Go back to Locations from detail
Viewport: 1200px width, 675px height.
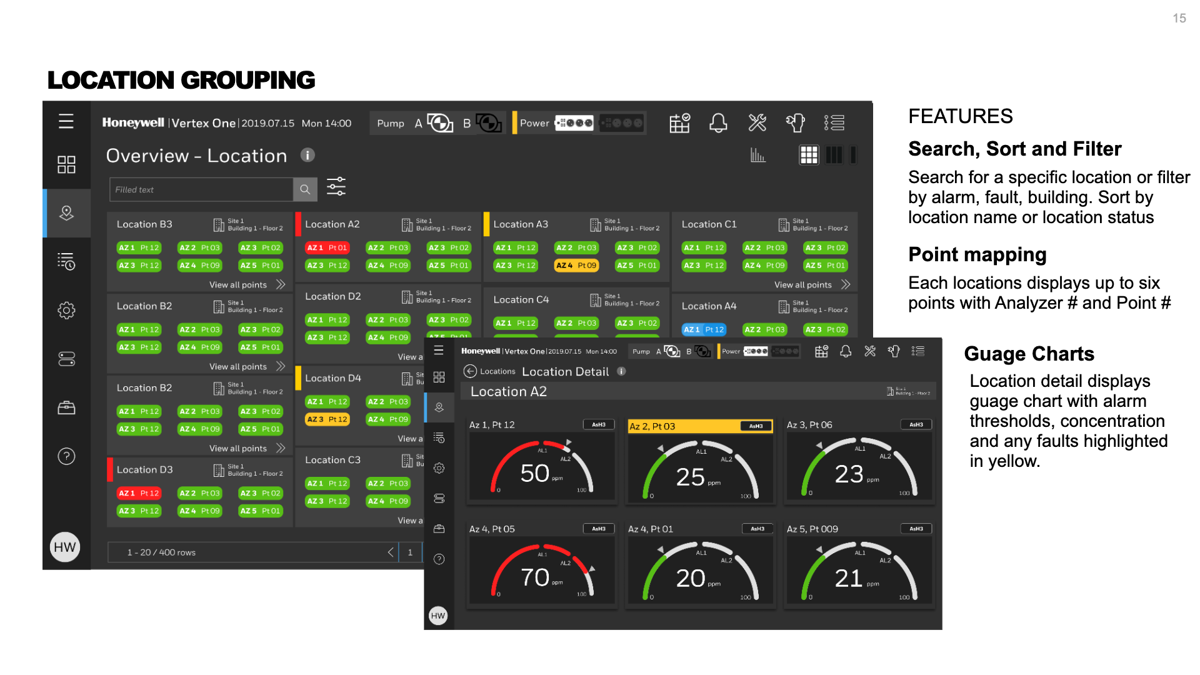pos(471,371)
